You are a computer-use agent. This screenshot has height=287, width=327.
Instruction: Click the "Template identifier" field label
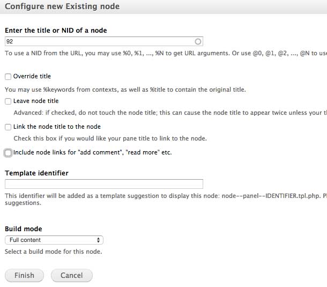pyautogui.click(x=36, y=173)
